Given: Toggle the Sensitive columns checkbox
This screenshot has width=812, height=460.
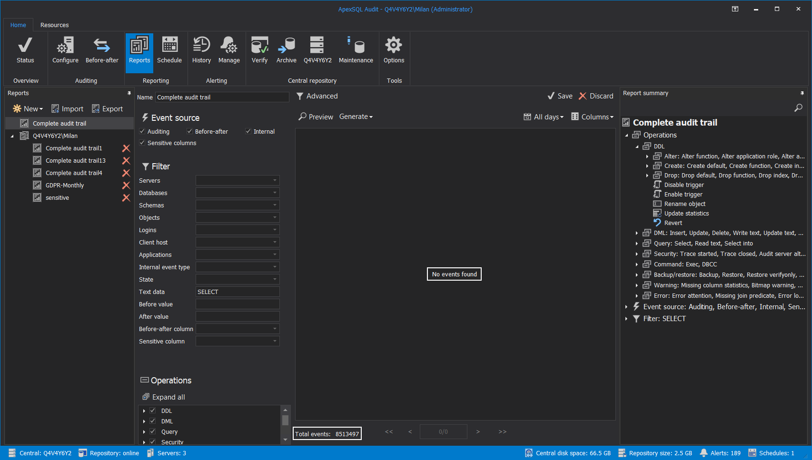Looking at the screenshot, I should click(142, 143).
